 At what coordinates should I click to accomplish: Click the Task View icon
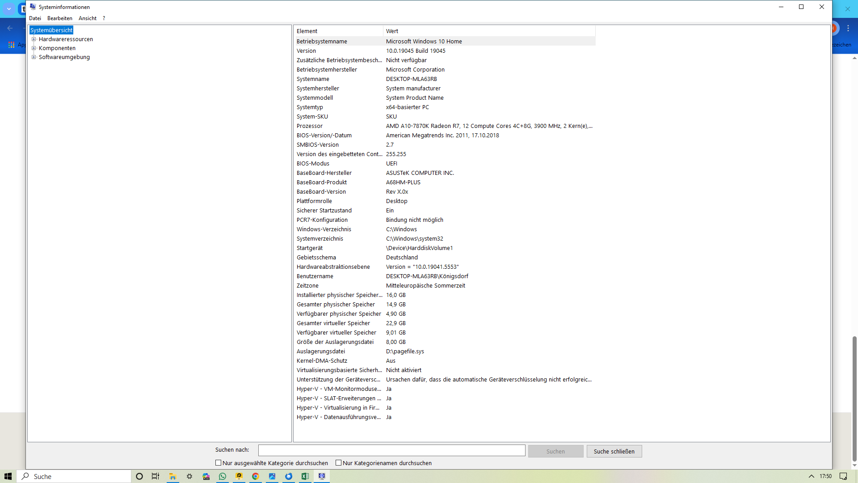(156, 476)
